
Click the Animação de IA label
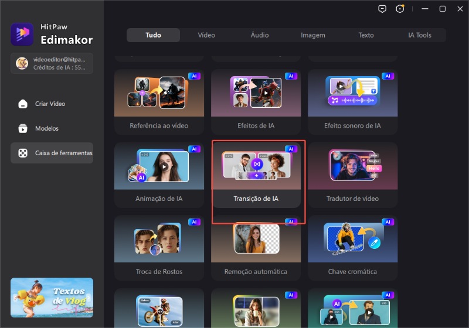159,199
